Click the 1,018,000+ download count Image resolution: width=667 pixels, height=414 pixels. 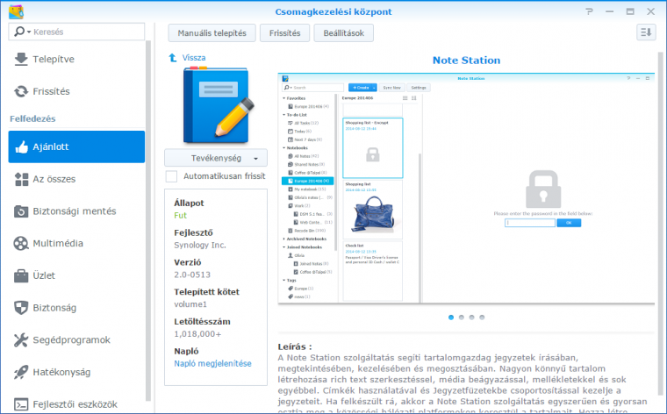(x=197, y=334)
